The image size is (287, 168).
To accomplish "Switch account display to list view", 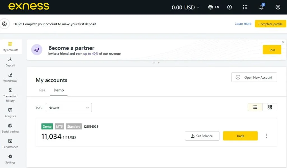I will (255, 107).
